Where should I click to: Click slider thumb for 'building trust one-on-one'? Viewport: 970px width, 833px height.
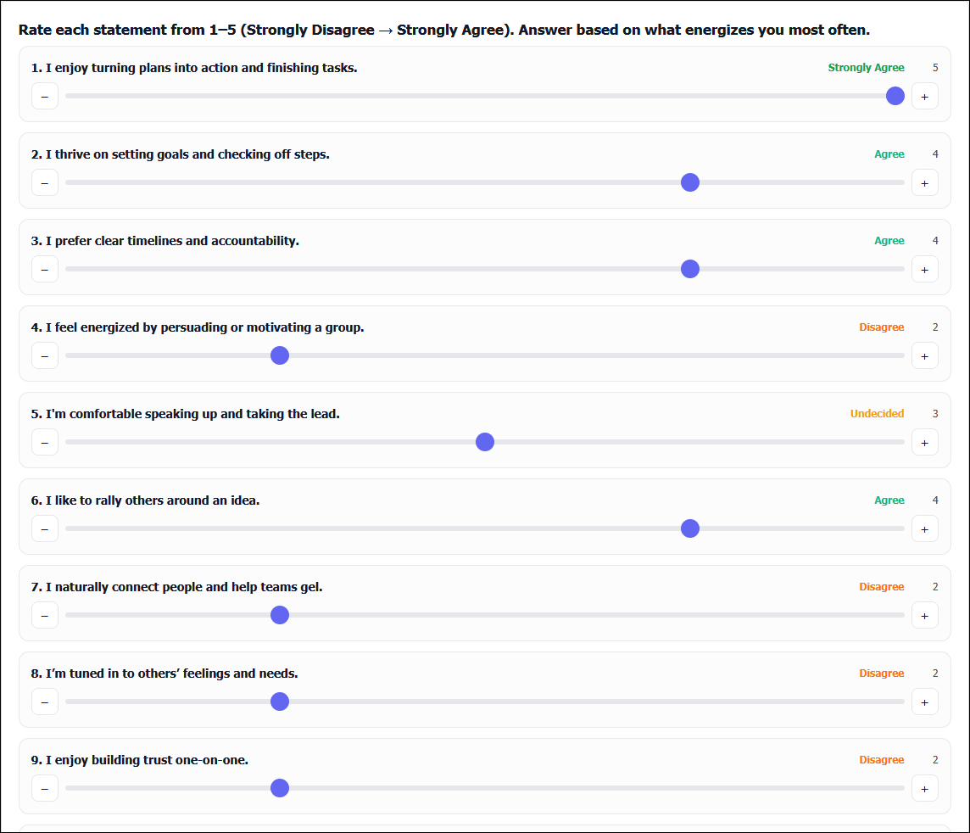pos(280,788)
